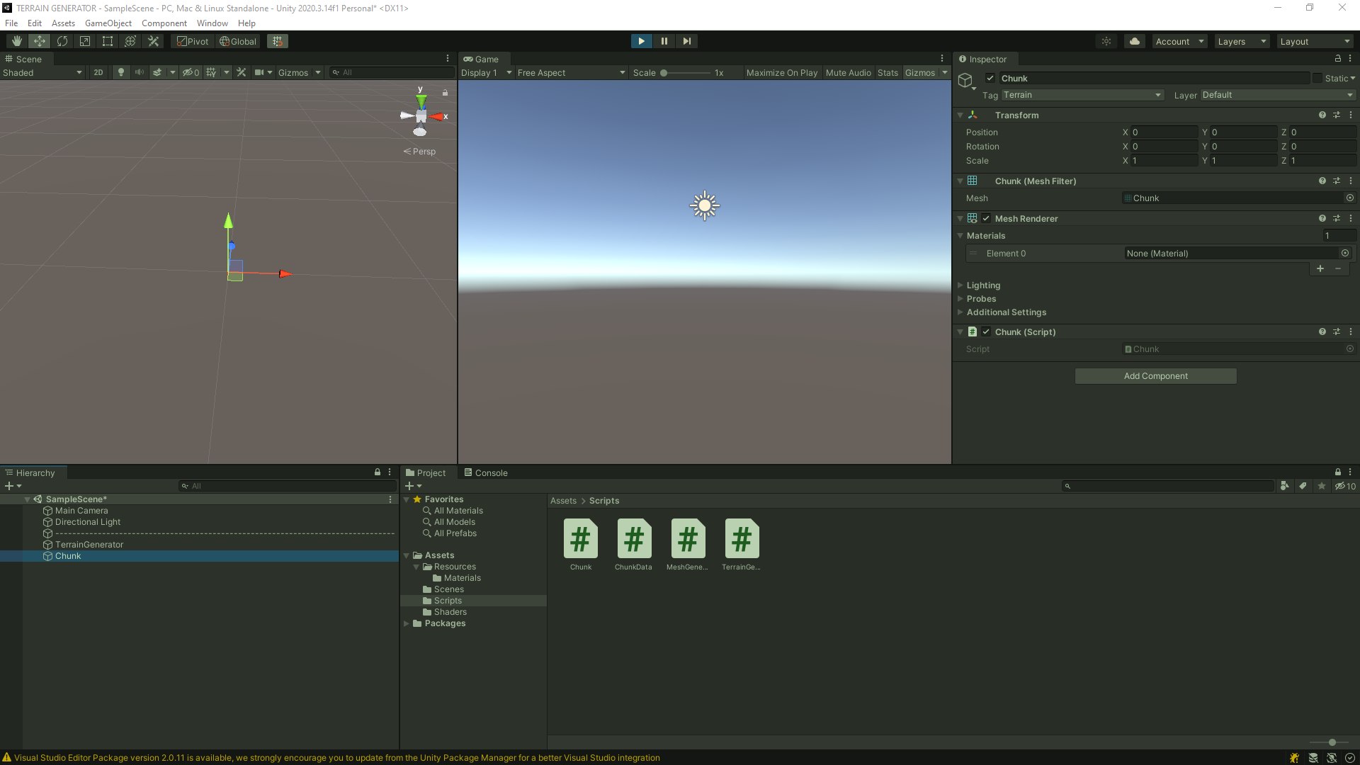Expand the Lighting section in Mesh Renderer

(x=983, y=285)
